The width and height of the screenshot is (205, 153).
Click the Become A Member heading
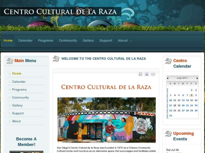point(26,142)
